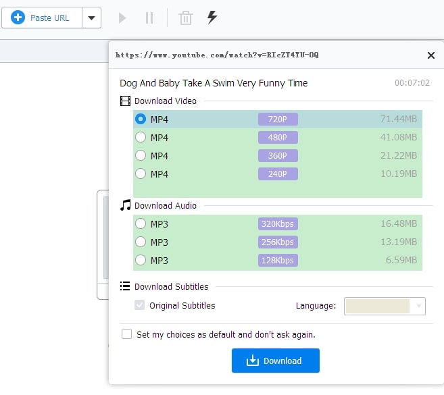This screenshot has width=444, height=395.
Task: Choose MP4 360P radio button
Action: point(141,156)
